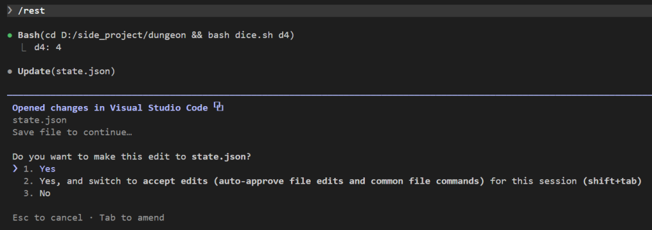Click the Bash dice.sh d4 command line
Image resolution: width=652 pixels, height=230 pixels.
pyautogui.click(x=156, y=36)
